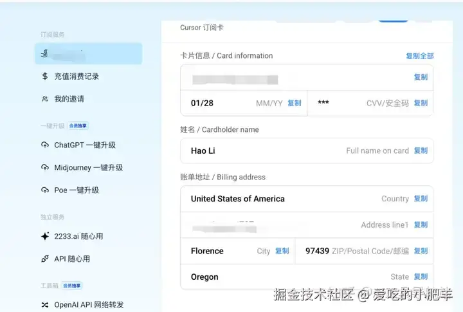The width and height of the screenshot is (463, 312).
Task: Click the 会员独享 badge next to 一键升级
Action: (78, 126)
